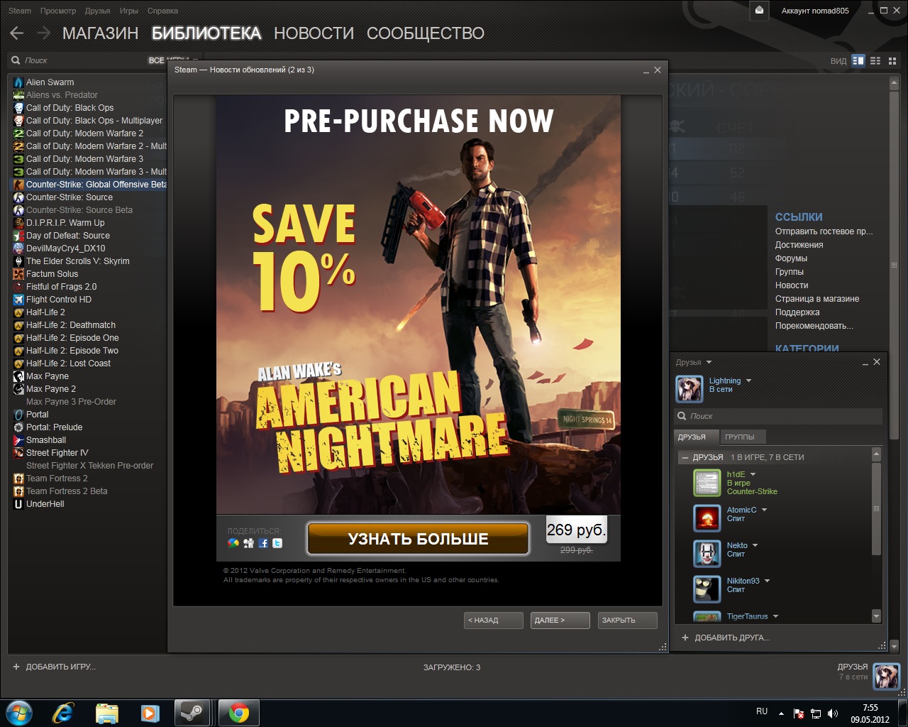Share on Twitter from the news popup
The height and width of the screenshot is (727, 908).
coord(277,543)
